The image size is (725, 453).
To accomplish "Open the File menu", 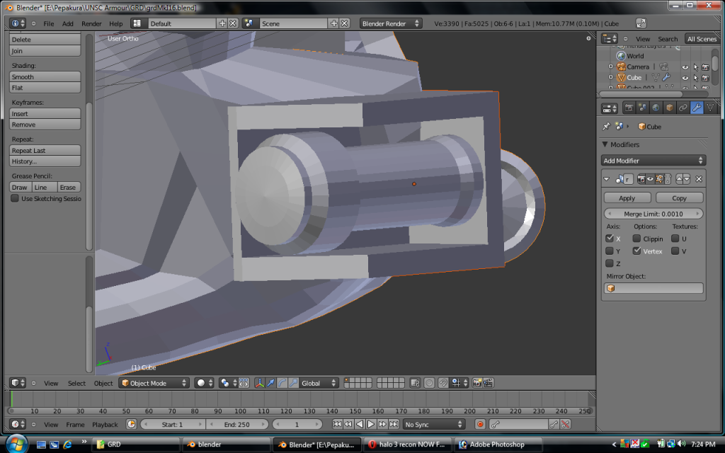I will coord(49,23).
